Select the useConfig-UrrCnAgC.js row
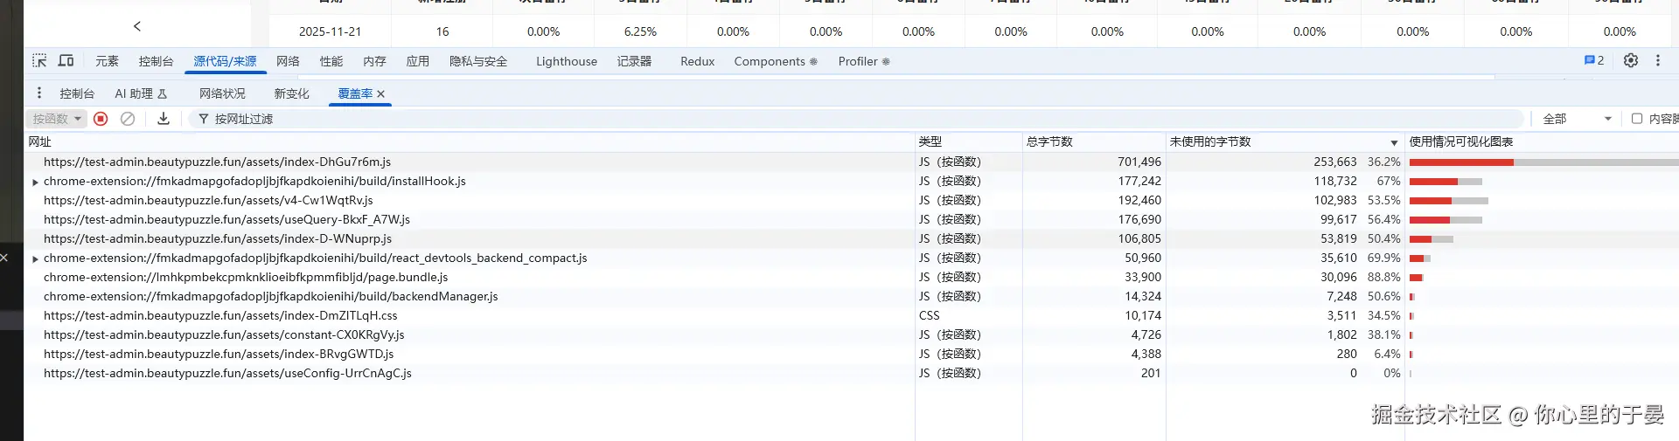 [851, 373]
